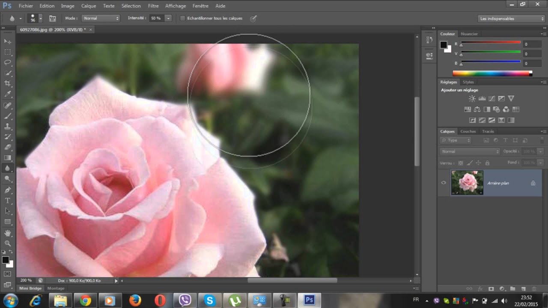Pick the Text tool in toolbox
The height and width of the screenshot is (308, 548).
click(x=8, y=200)
